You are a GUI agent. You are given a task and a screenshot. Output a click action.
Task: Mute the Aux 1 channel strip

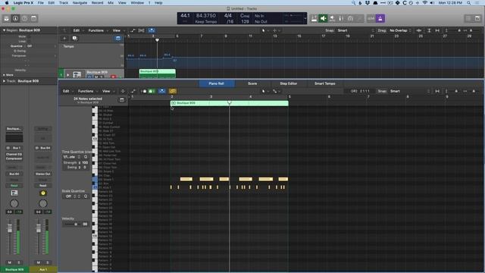pos(39,262)
